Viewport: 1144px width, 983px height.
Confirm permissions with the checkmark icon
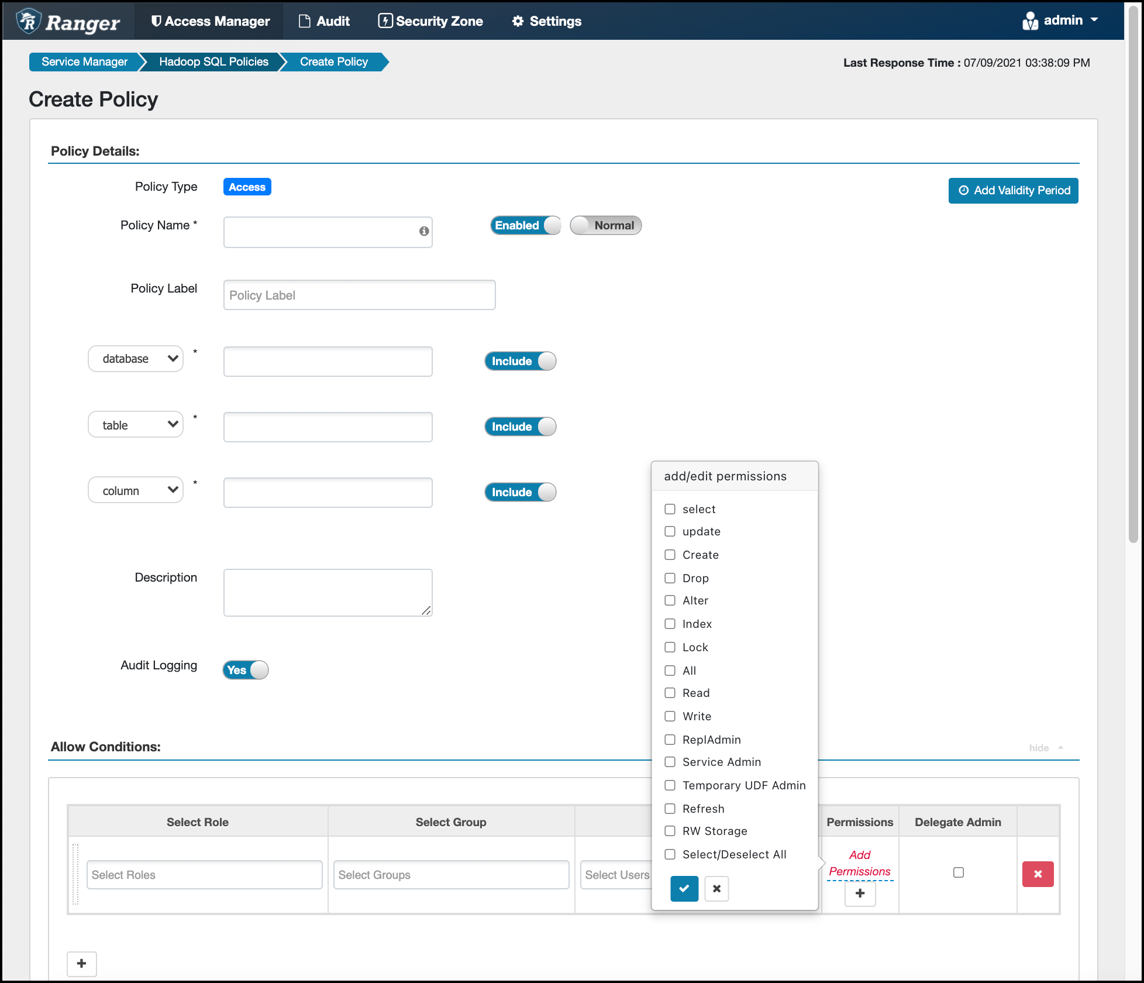click(x=684, y=888)
